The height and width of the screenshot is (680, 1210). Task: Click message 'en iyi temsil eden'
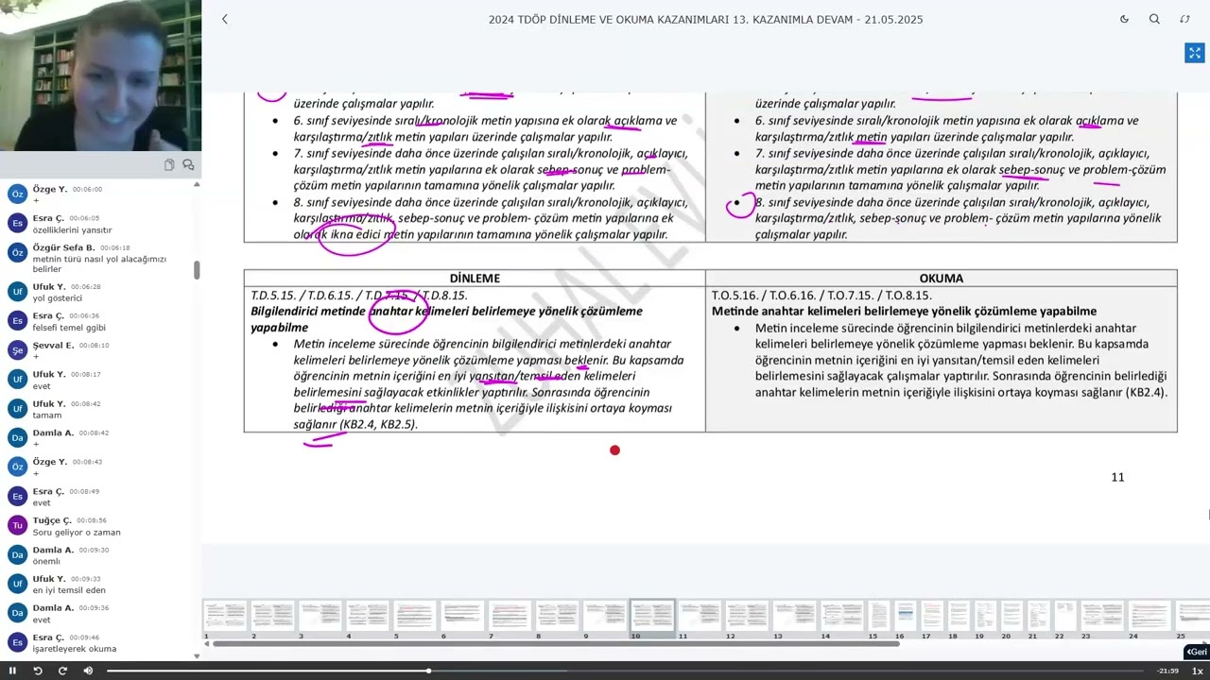(x=69, y=590)
